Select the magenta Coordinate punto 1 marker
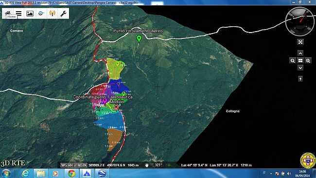316x178 pixels. 105,101
